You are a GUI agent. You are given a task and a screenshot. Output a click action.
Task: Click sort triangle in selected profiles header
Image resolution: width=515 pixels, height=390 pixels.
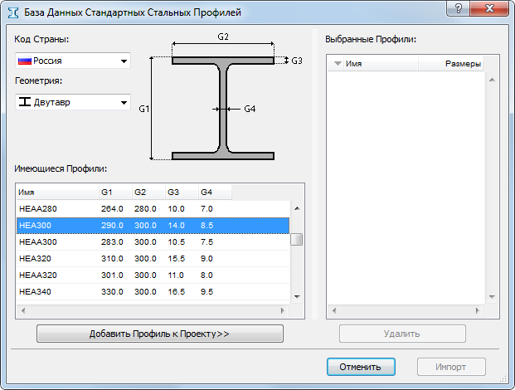tap(338, 63)
